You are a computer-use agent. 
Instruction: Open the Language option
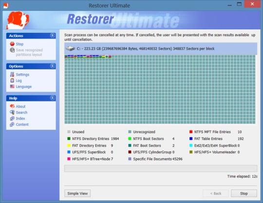tap(24, 86)
